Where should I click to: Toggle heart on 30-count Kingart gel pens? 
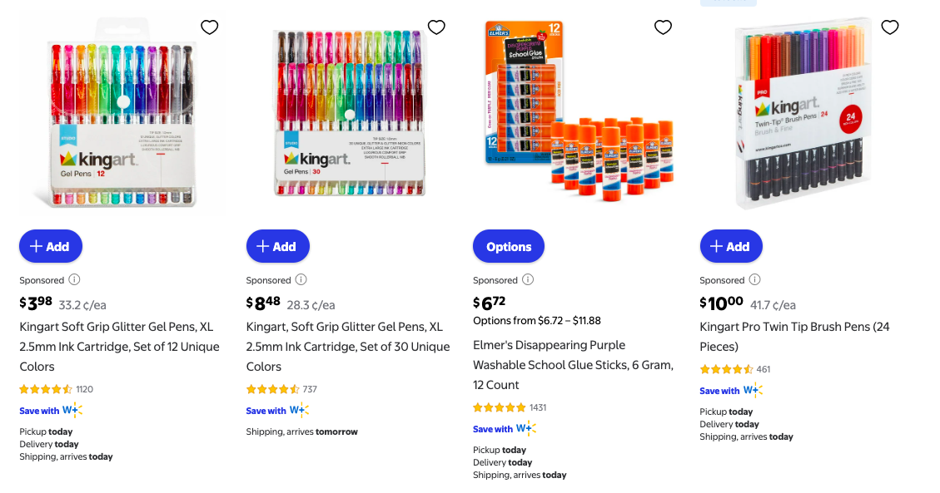436,27
